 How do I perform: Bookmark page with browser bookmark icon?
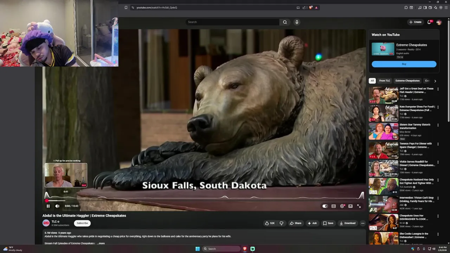click(x=126, y=7)
